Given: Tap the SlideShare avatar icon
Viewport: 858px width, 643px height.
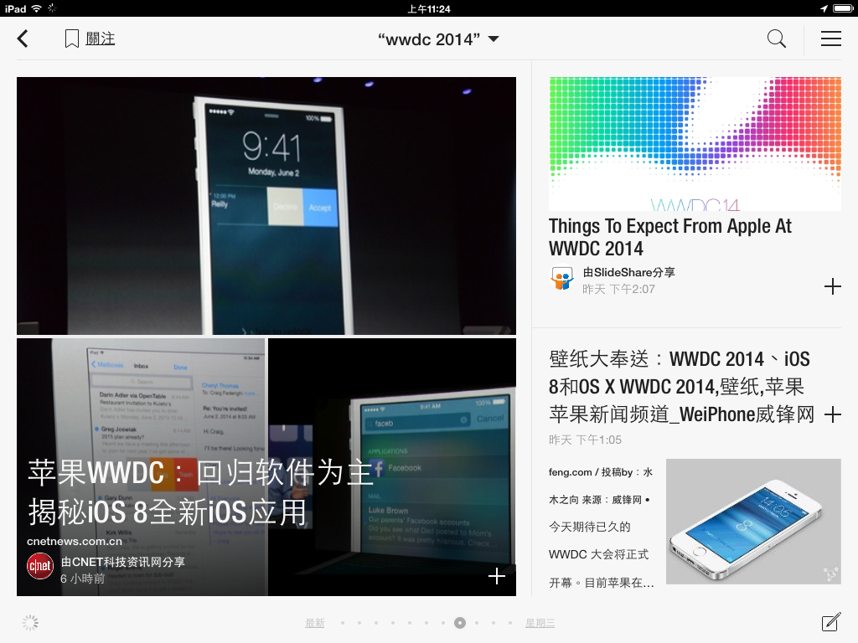Looking at the screenshot, I should tap(562, 279).
